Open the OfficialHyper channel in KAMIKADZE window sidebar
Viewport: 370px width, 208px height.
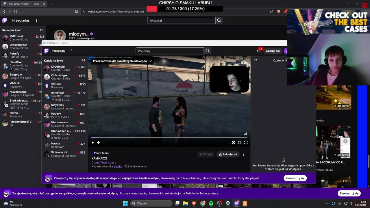[x=64, y=77]
